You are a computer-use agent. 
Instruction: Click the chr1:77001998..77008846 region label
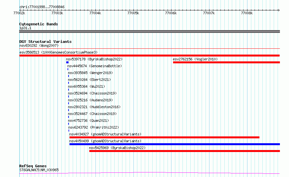[42, 7]
